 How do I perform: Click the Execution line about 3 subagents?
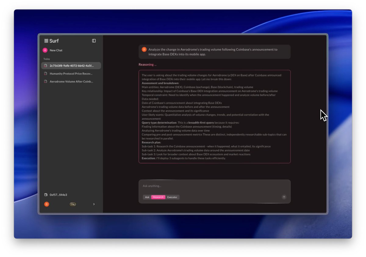click(x=184, y=158)
